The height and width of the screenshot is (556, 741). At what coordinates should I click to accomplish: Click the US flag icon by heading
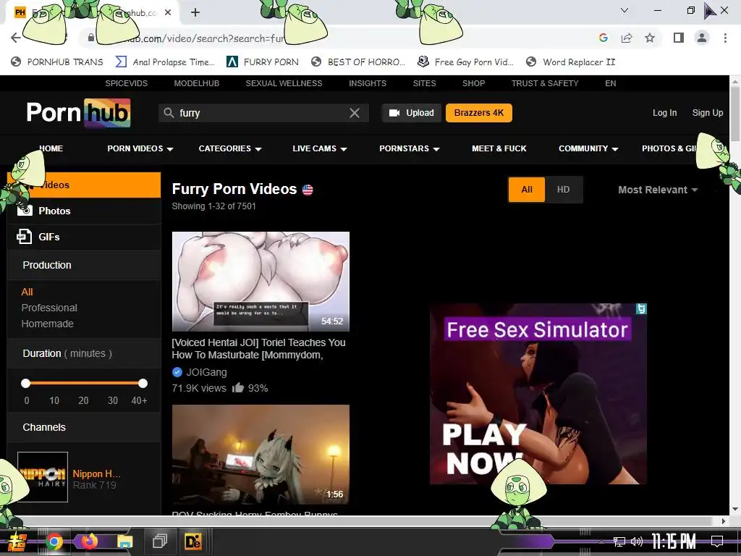(308, 190)
